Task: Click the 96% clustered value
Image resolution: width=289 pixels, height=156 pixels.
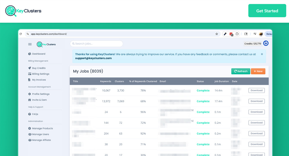Action: (x=143, y=112)
